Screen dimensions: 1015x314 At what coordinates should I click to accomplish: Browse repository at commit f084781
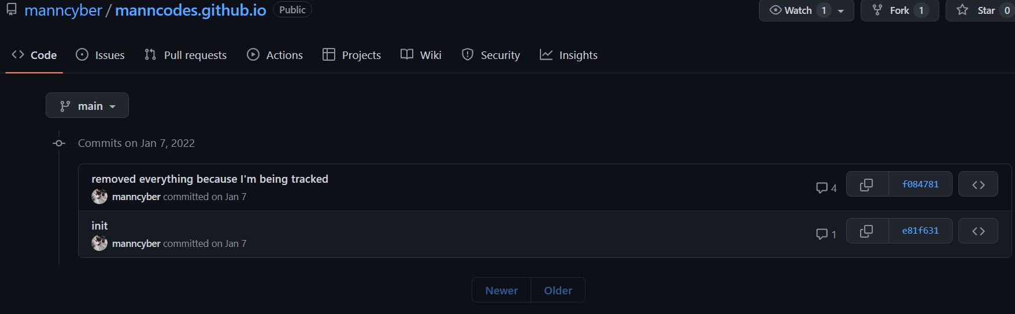pos(978,184)
